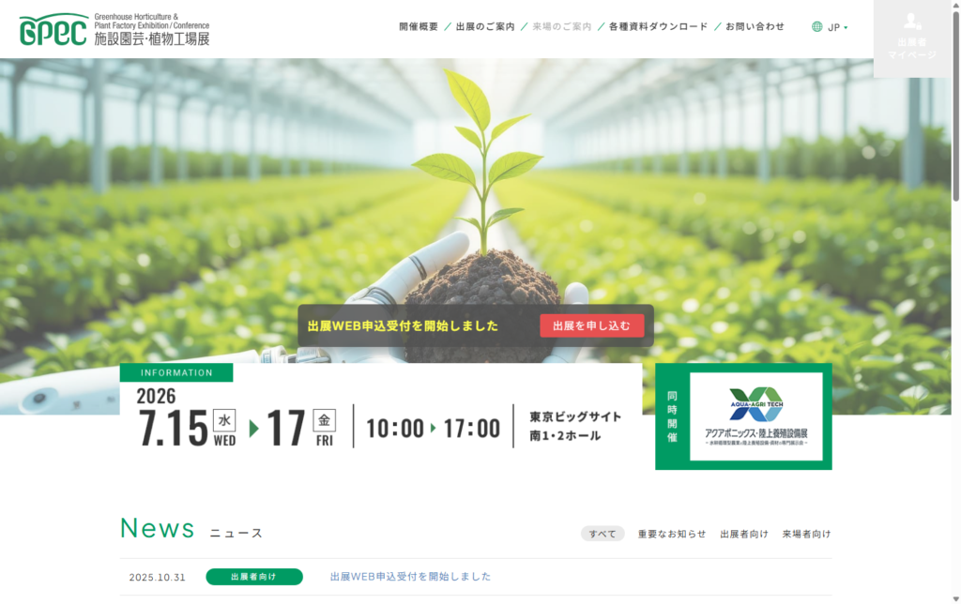Switch the news filter to 来場者向け

[806, 534]
